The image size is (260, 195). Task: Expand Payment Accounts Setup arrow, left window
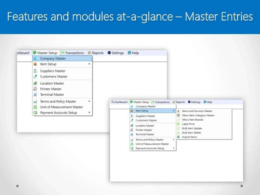tap(89, 112)
